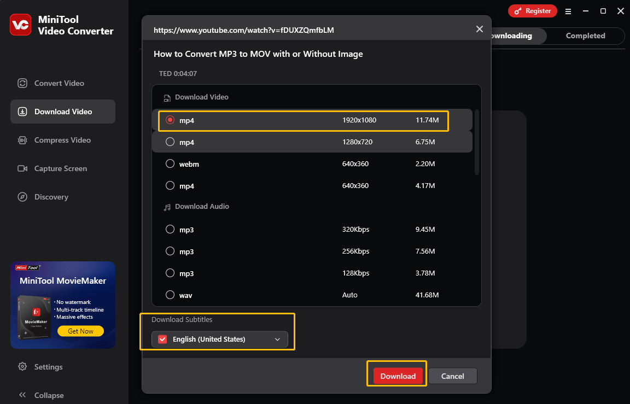Click the video title How to Convert MP3 to MOV
This screenshot has height=404, width=630.
258,54
